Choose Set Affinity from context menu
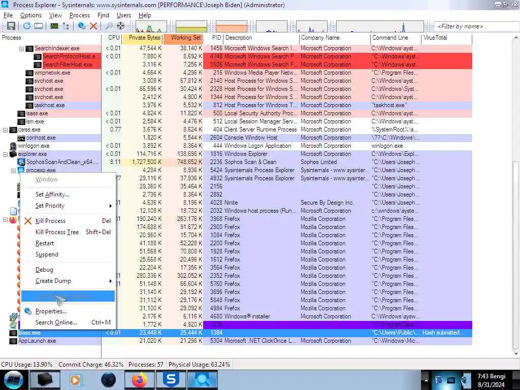Viewport: 520px width, 390px height. [68, 194]
